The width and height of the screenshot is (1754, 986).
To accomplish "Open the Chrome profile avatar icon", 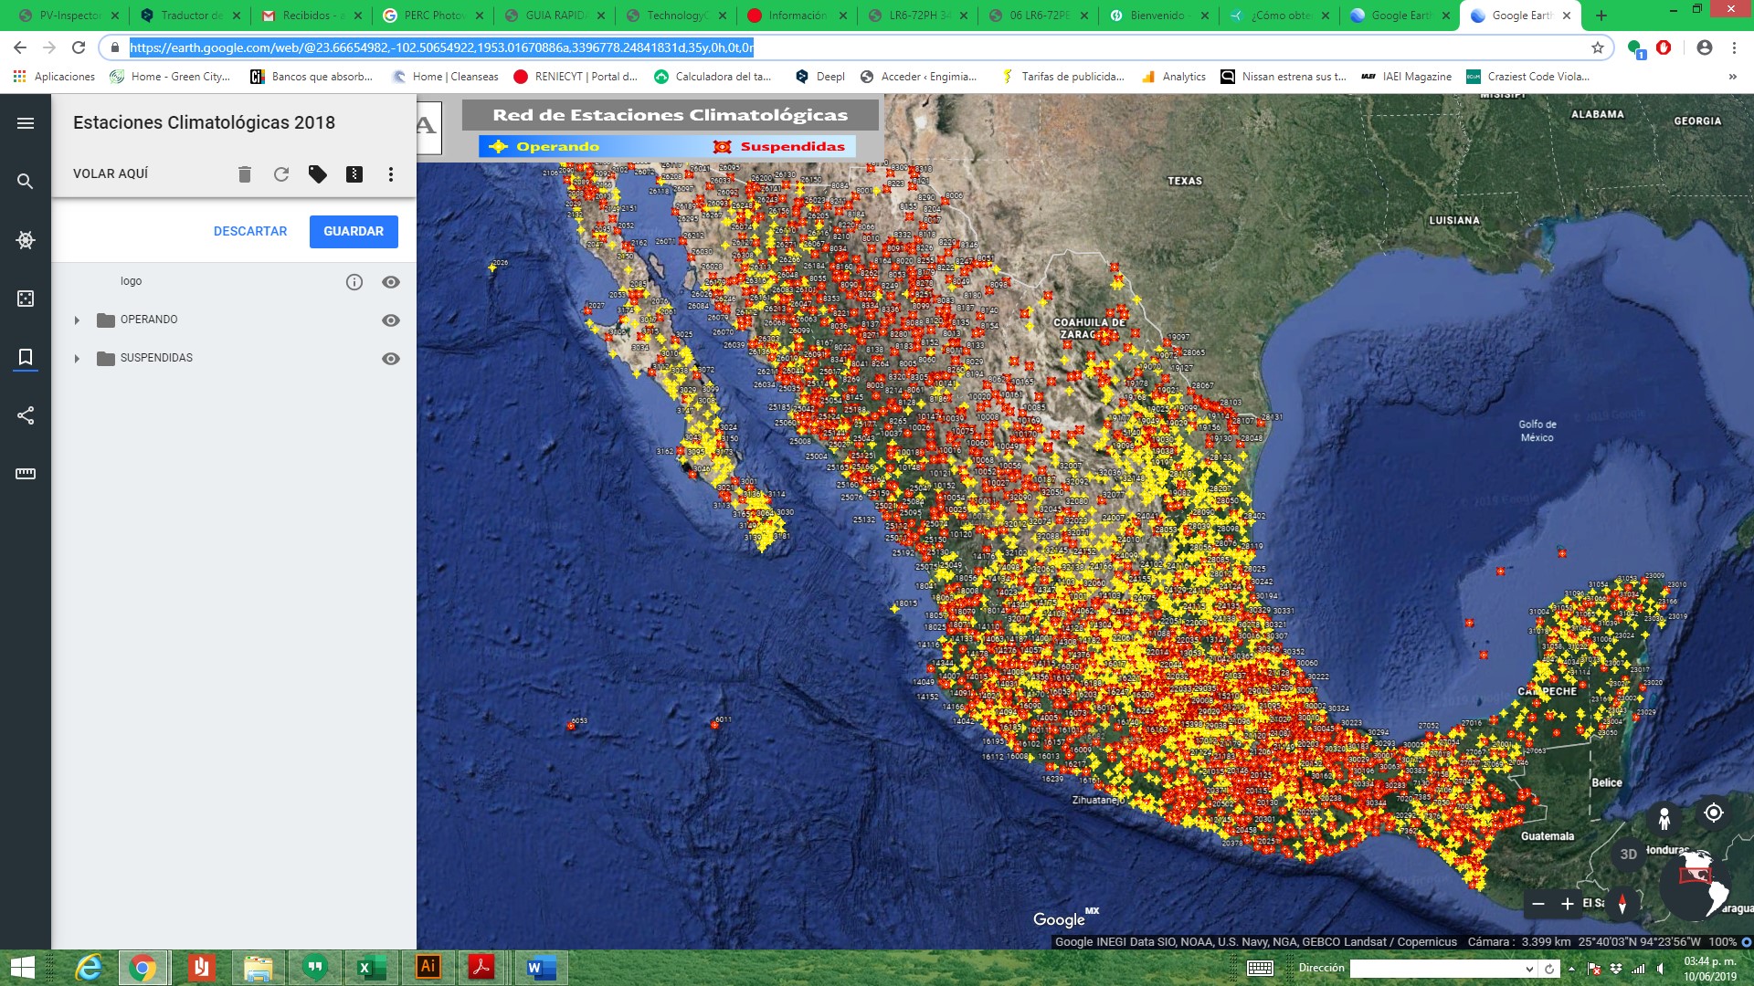I will click(x=1705, y=47).
